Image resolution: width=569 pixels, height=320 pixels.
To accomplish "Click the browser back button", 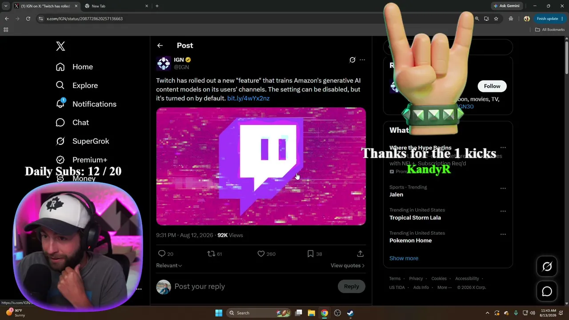I will point(7,19).
